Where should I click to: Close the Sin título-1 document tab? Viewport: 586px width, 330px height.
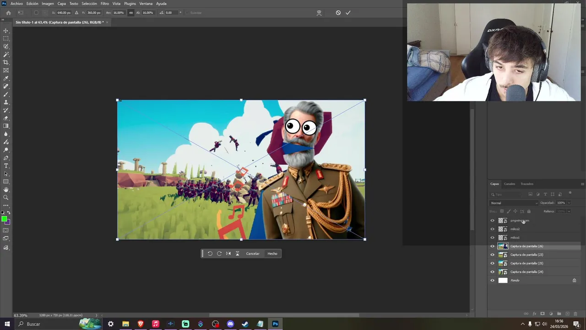(107, 22)
